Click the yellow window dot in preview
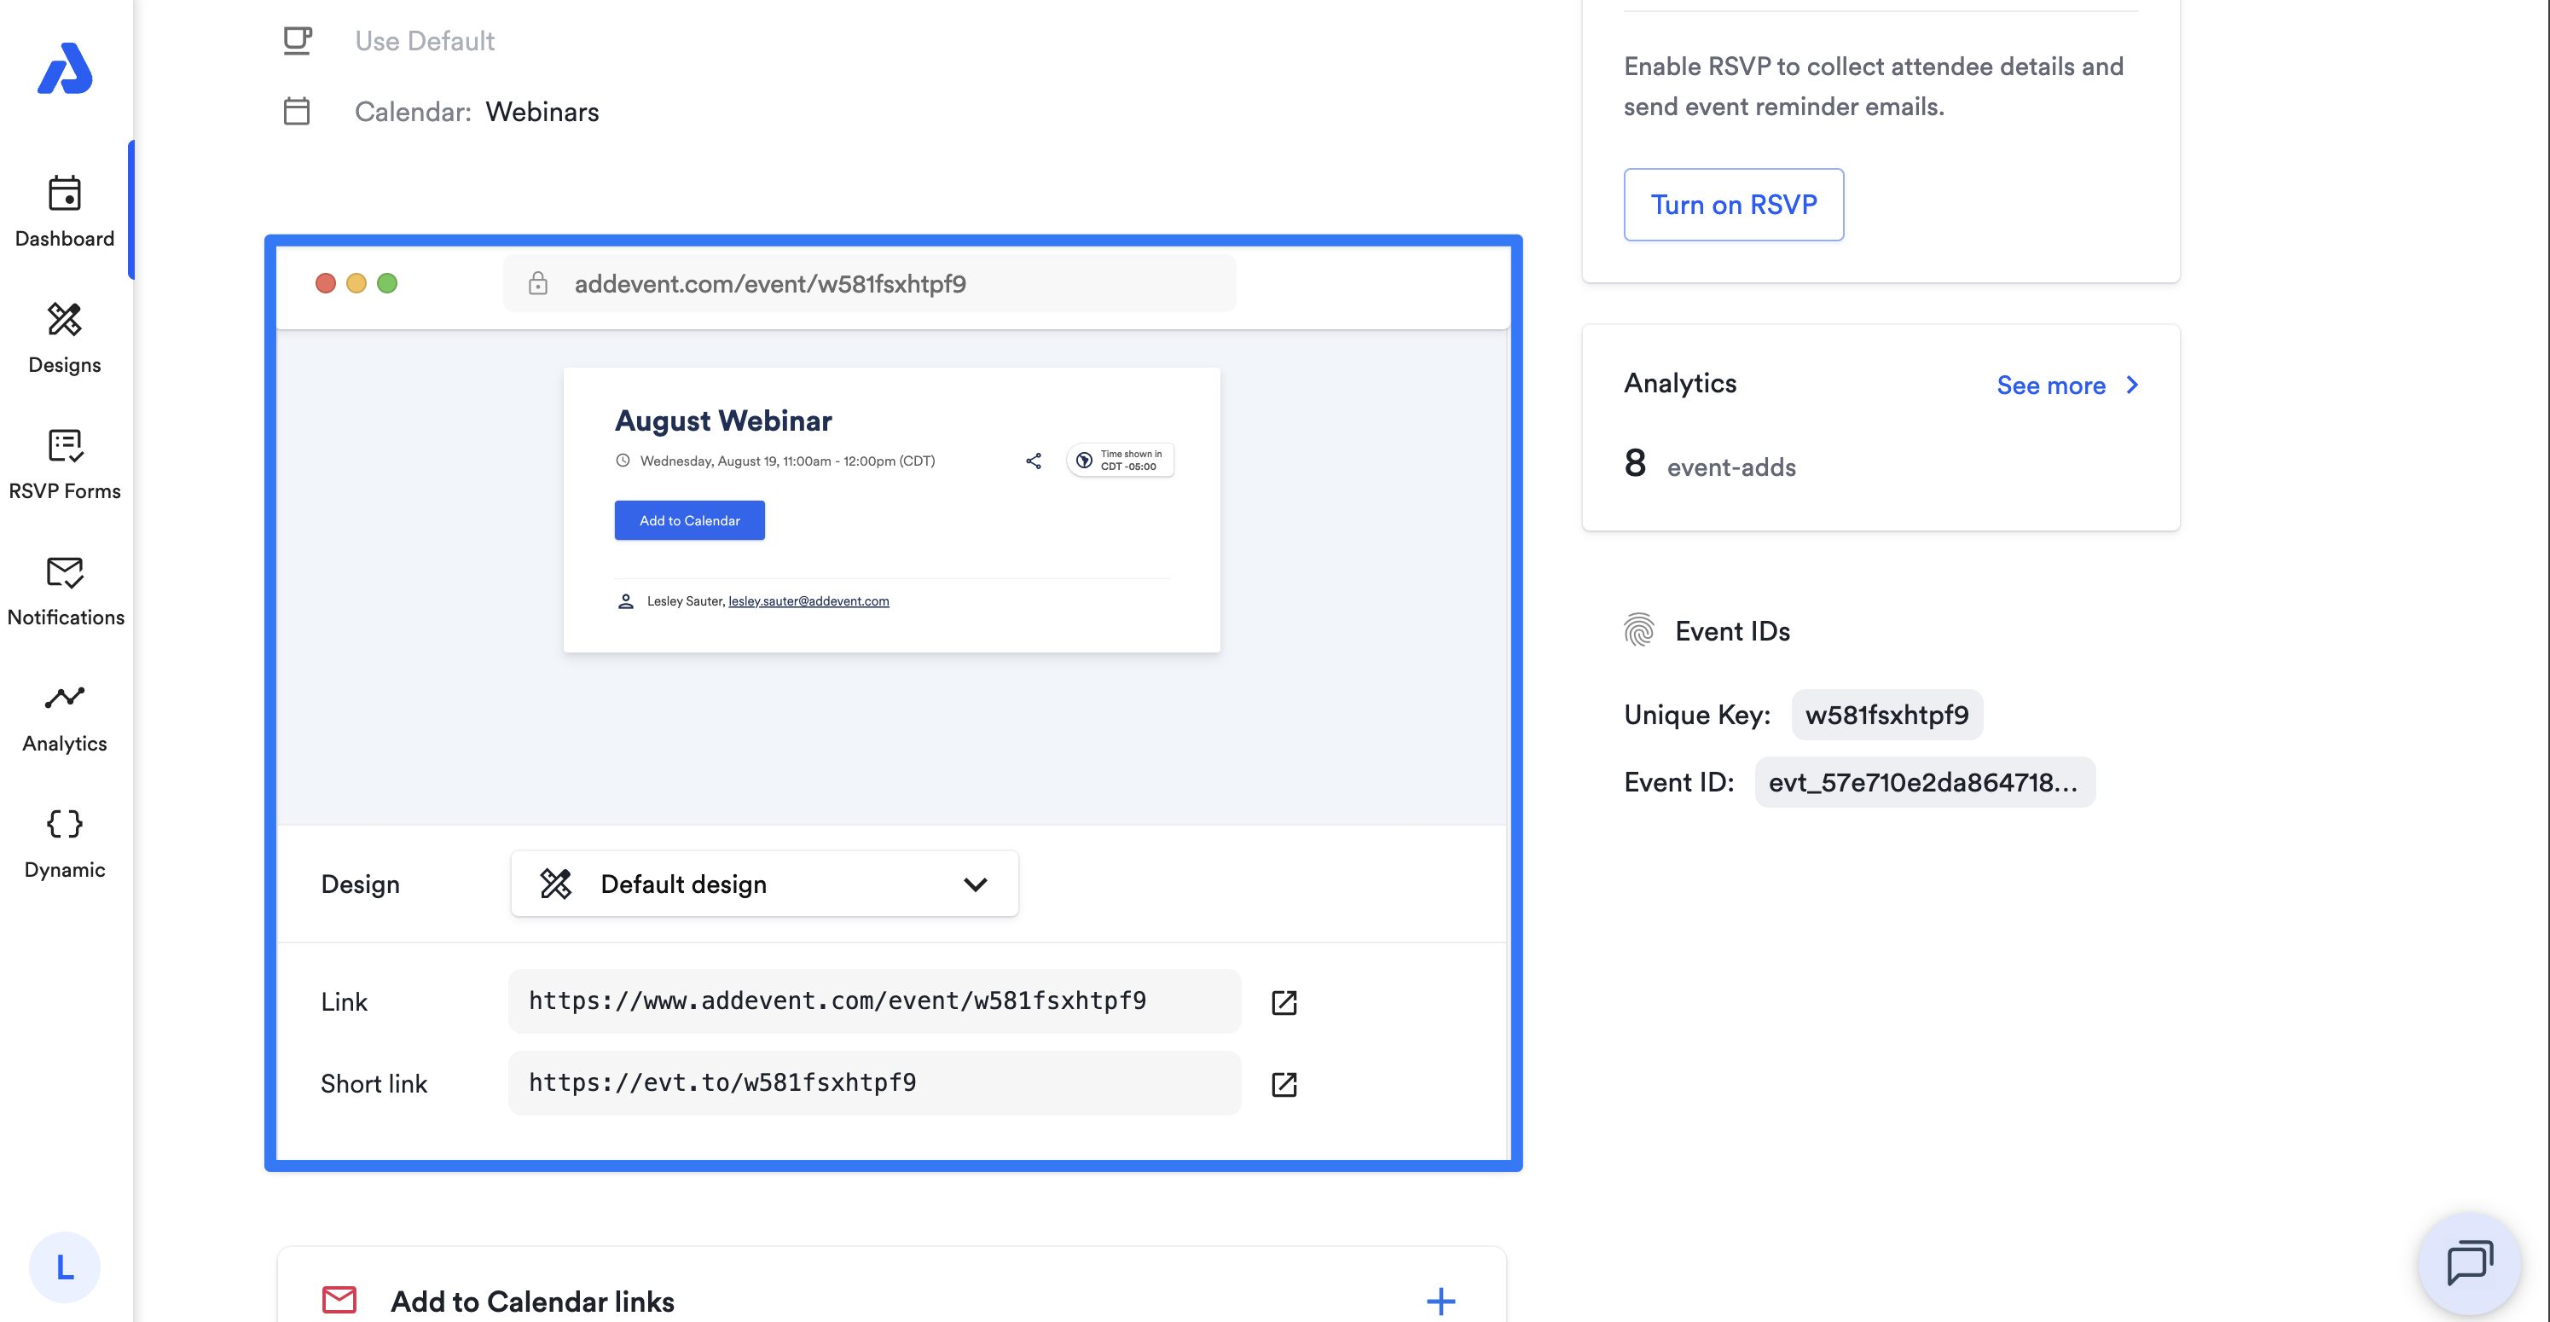The width and height of the screenshot is (2550, 1322). tap(356, 283)
